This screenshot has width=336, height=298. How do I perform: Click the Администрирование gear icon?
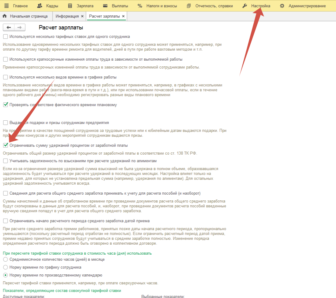point(282,6)
